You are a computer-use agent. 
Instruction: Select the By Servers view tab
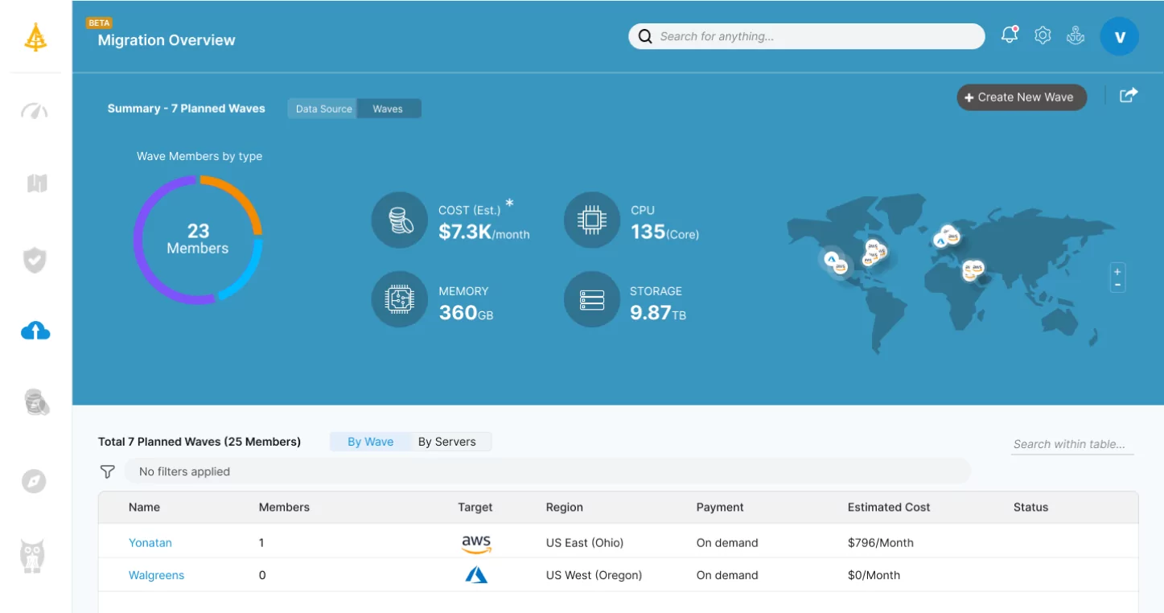[x=447, y=442]
